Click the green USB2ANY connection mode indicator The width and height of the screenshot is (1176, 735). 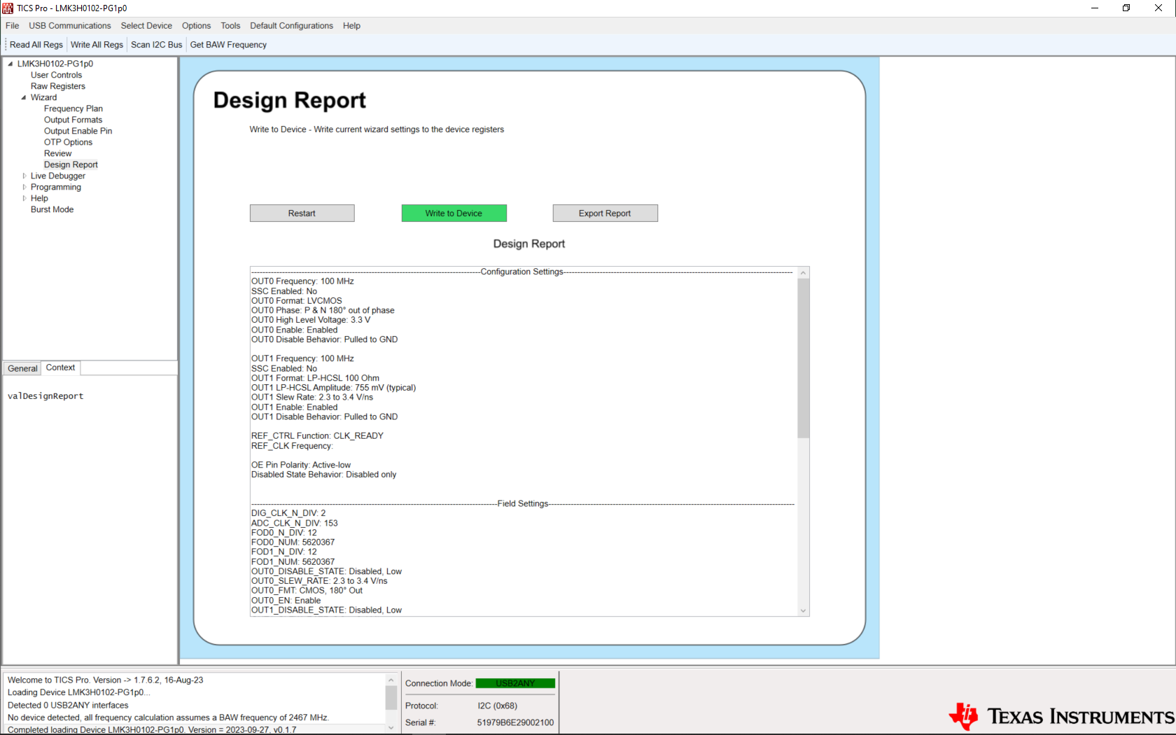[x=515, y=683]
